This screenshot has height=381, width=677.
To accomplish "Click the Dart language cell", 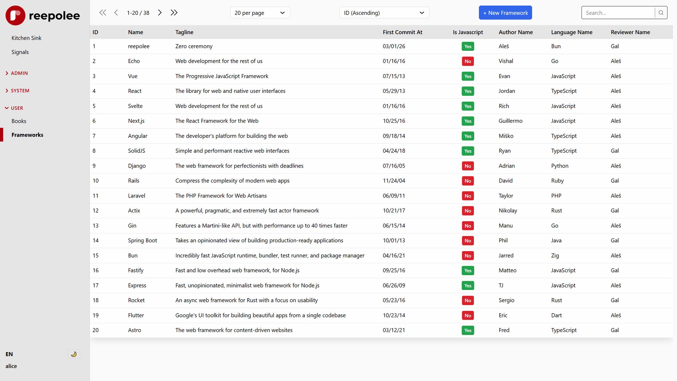I will 556,315.
